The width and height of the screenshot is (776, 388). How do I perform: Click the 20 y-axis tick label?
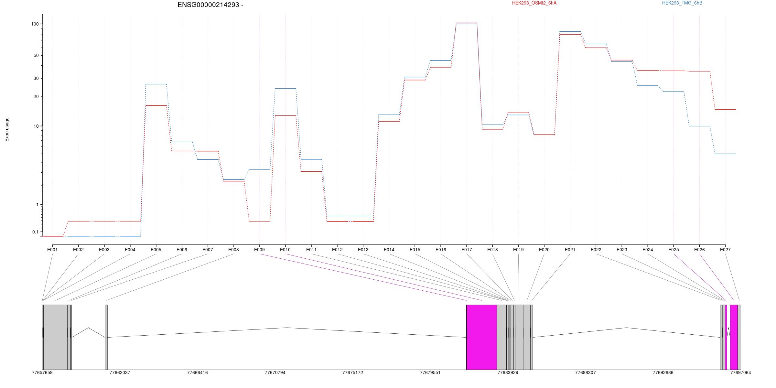36,96
